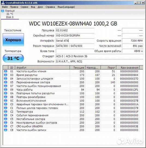146x148 pixels.
Task: Close the CrystalDiskInfo window
Action: (143, 3)
